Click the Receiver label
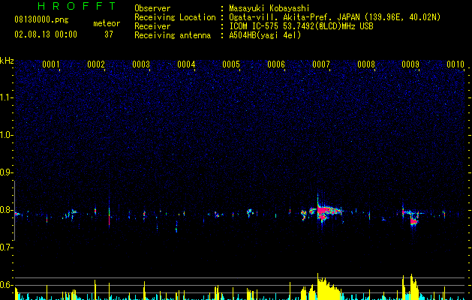The image size is (472, 300). point(152,26)
